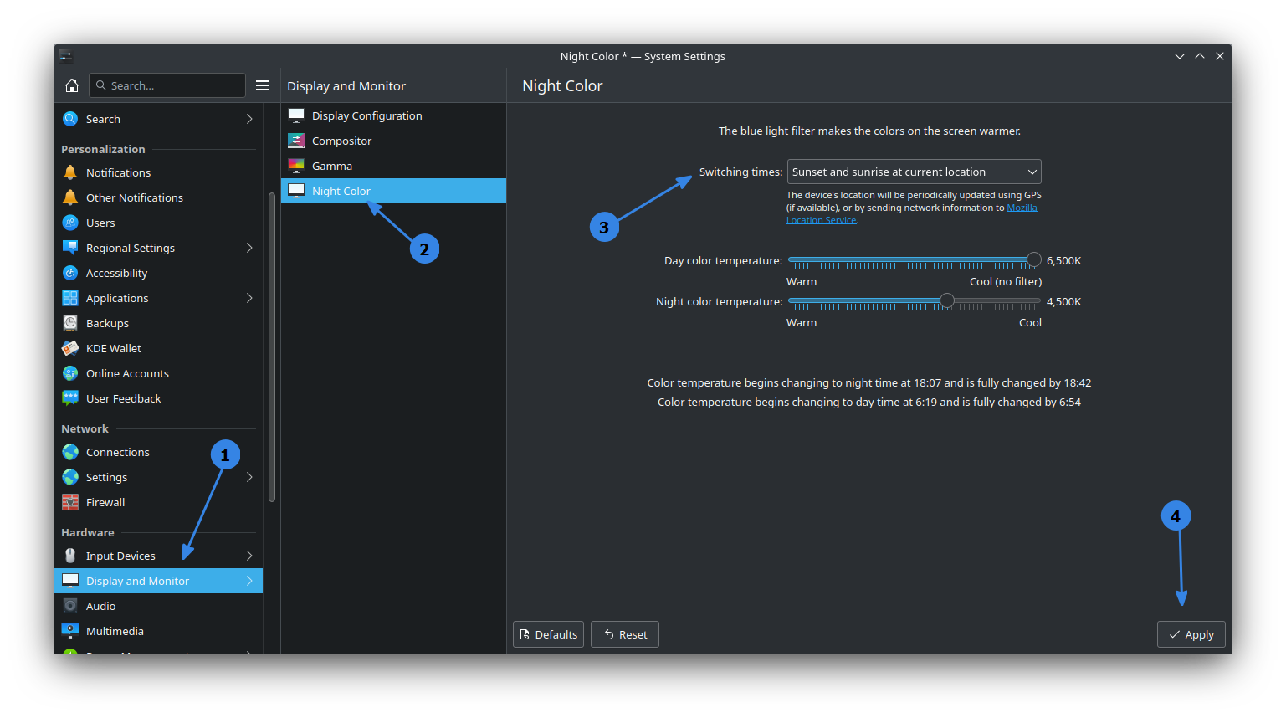Click the Display Configuration monitor icon
This screenshot has width=1286, height=718.
tap(296, 115)
